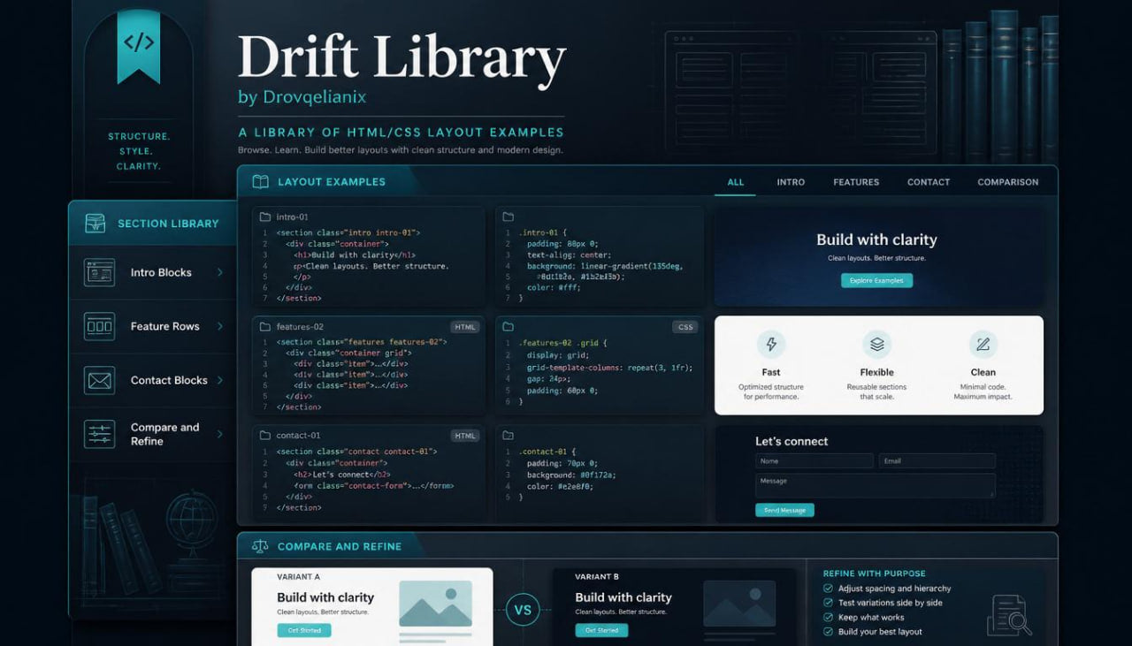Expand Feature Rows with its chevron
The image size is (1132, 646).
[x=220, y=326]
